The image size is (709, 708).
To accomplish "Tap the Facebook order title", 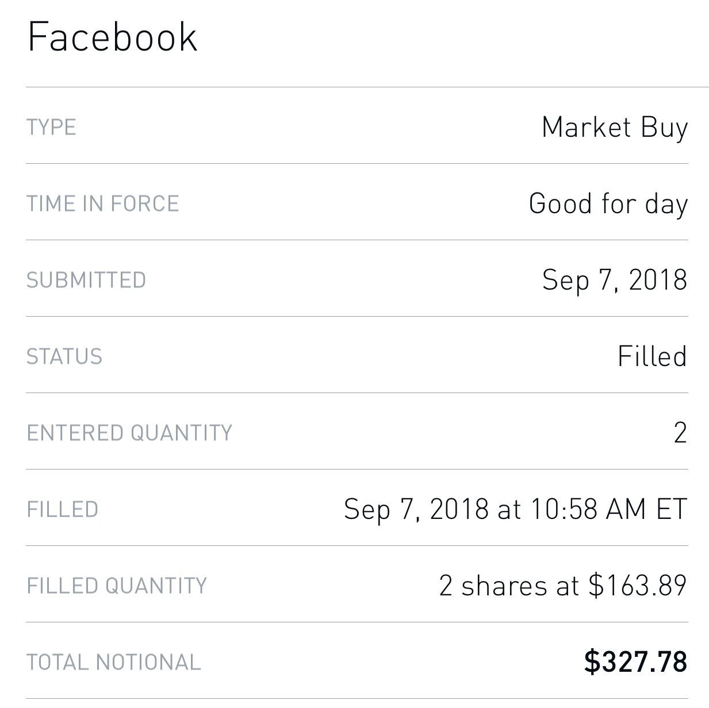I will [113, 37].
